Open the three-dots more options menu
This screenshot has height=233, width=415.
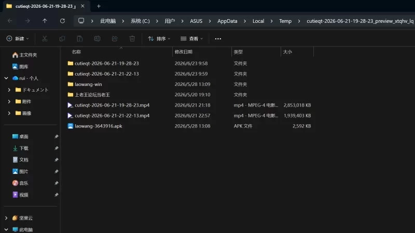pos(218,39)
